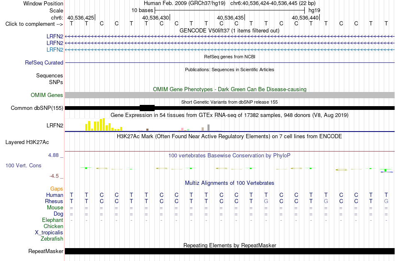This screenshot has width=395, height=261.
Task: Click the RepeatMasker track label
Action: tap(46, 251)
